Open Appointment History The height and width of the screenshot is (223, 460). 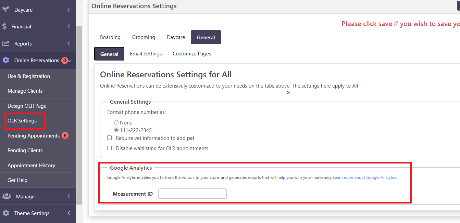pos(31,165)
